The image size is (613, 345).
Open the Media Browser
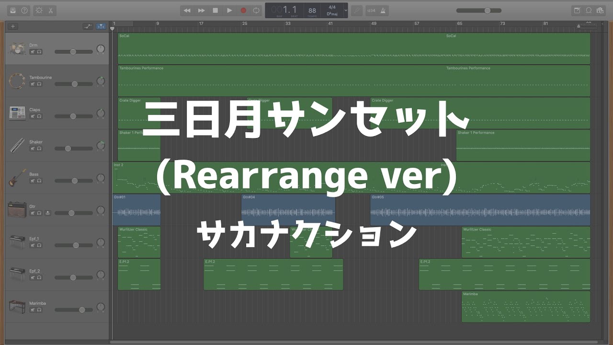(x=600, y=10)
